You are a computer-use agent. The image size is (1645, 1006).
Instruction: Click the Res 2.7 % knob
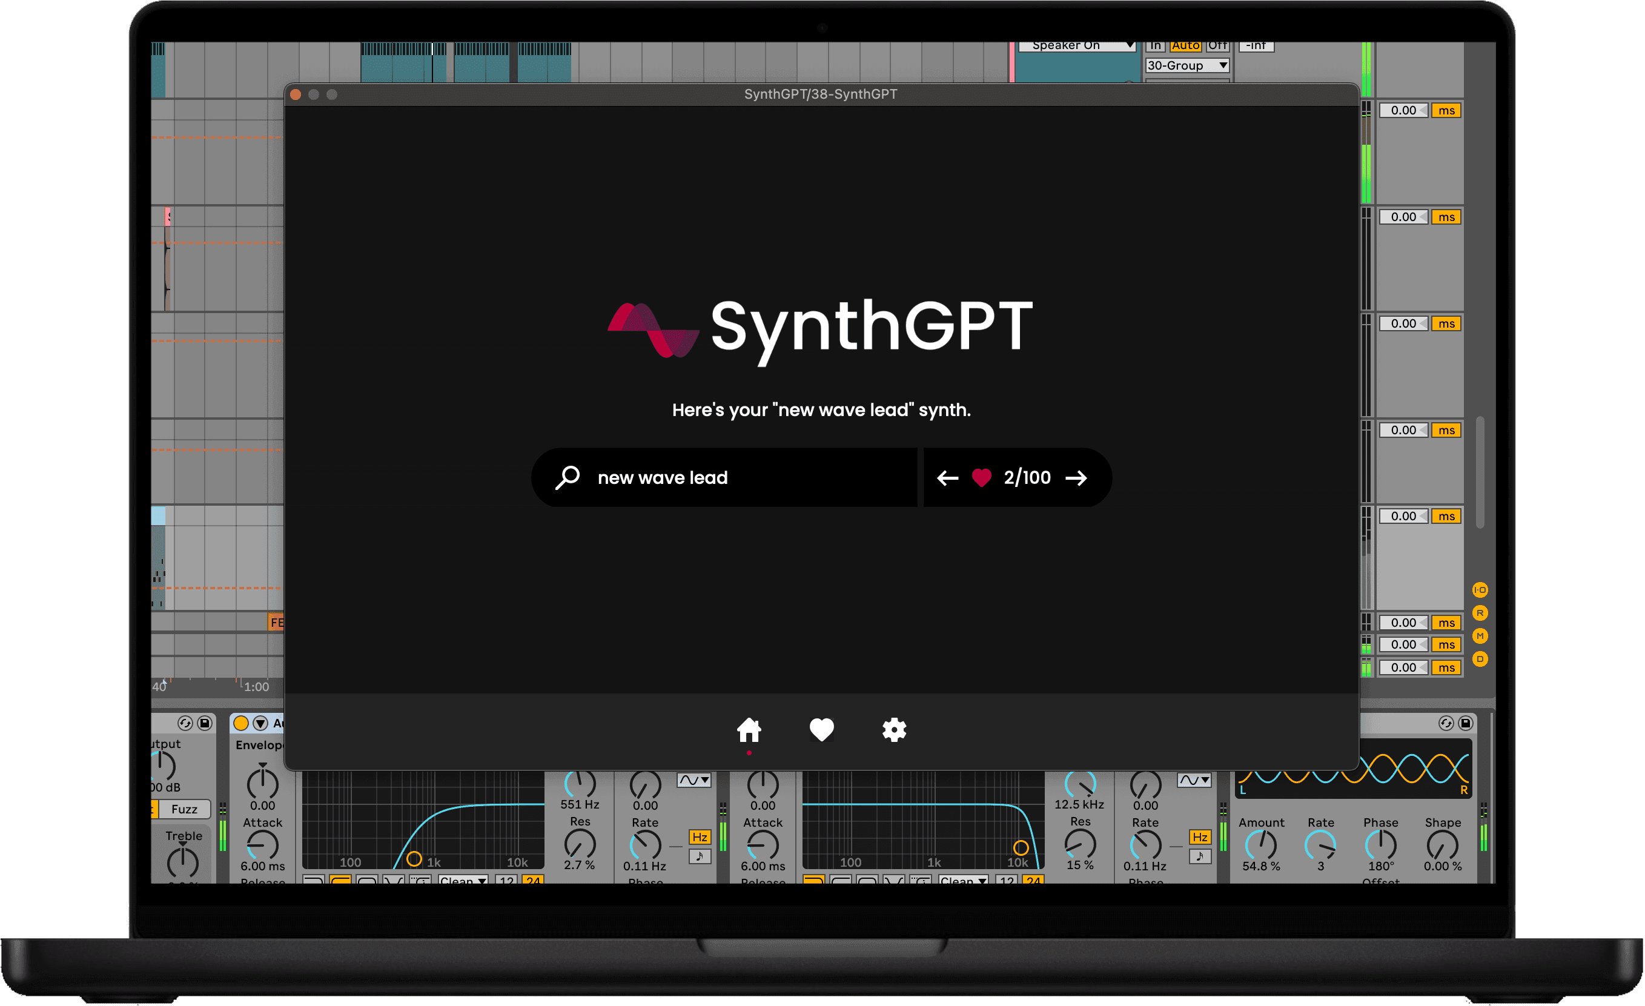(580, 844)
